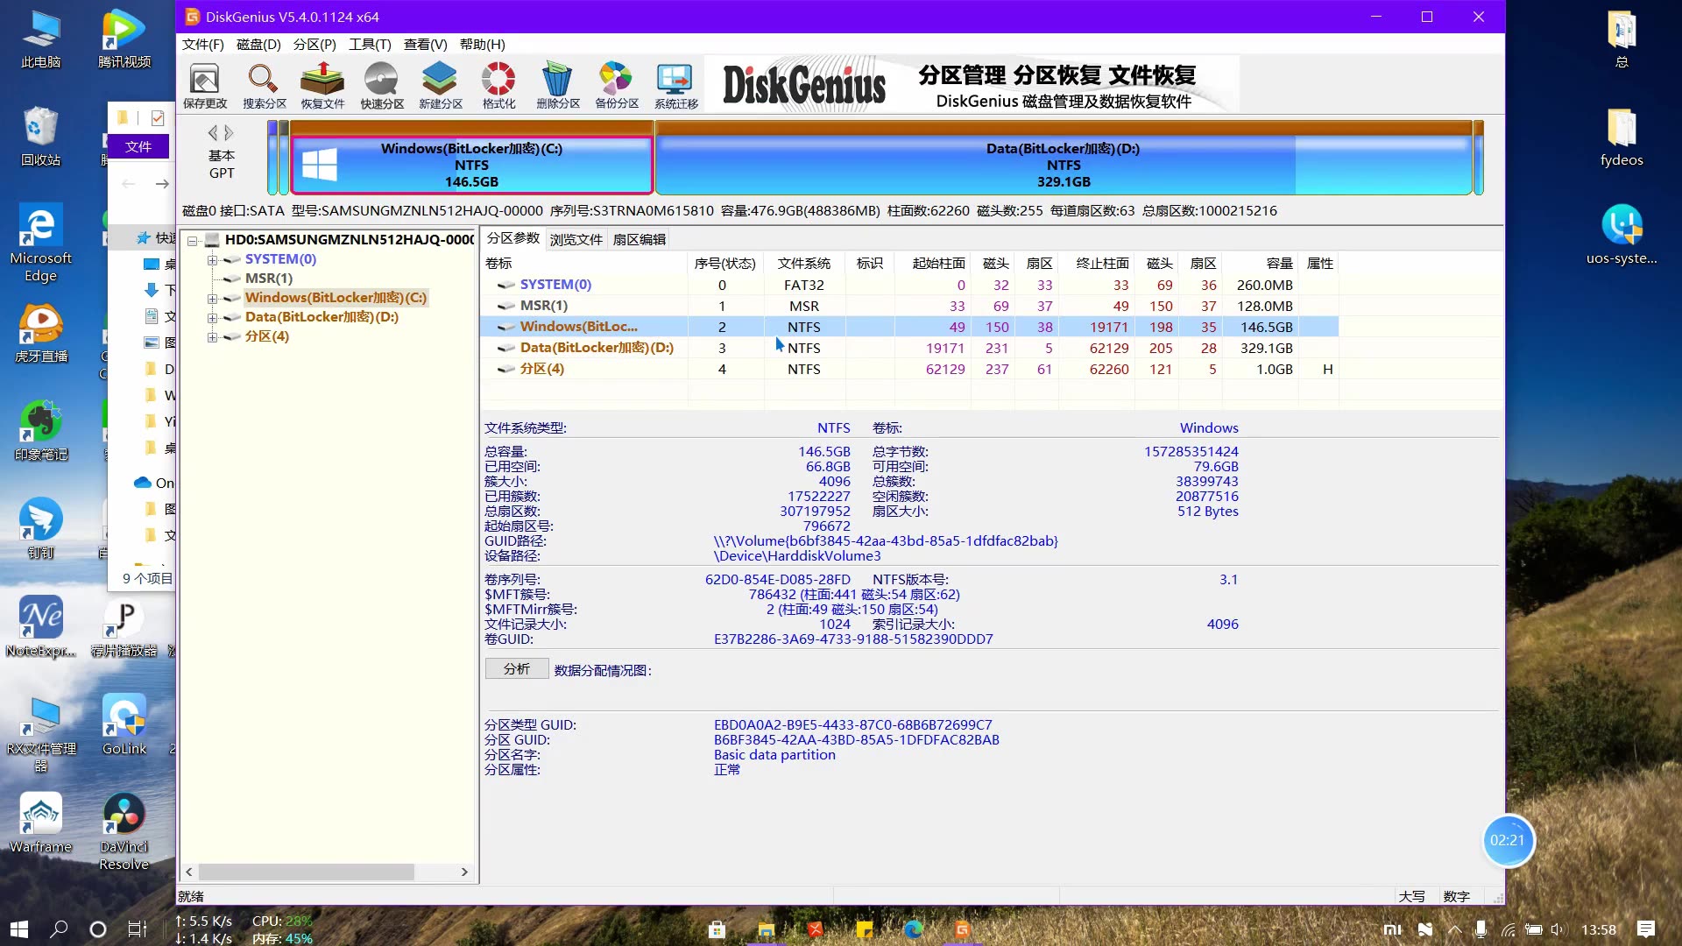Click tree panel horizontal scrollbar left arrow
Image resolution: width=1682 pixels, height=946 pixels.
tap(189, 872)
